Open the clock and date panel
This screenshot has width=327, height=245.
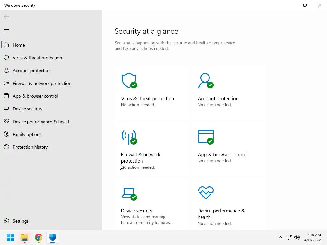click(x=312, y=237)
